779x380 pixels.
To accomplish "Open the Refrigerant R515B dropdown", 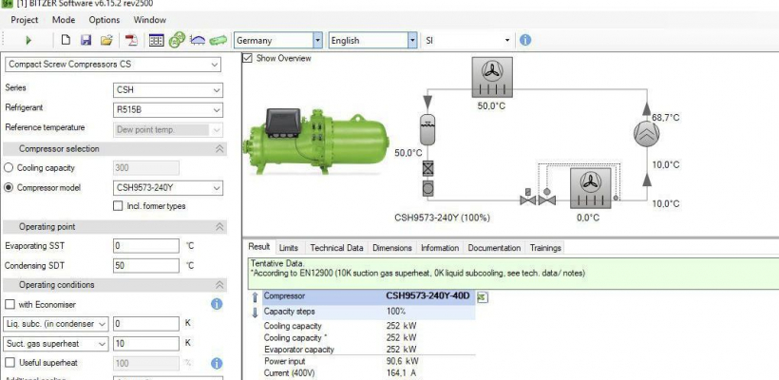I will click(x=168, y=110).
